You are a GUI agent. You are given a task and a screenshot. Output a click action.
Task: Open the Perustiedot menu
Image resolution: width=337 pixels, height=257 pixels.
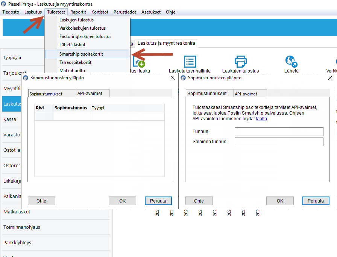click(125, 12)
